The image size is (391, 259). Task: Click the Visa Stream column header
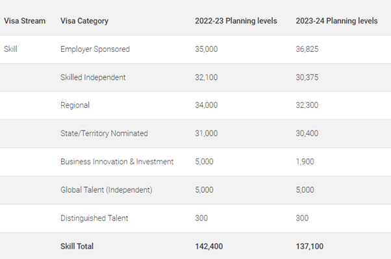(25, 21)
